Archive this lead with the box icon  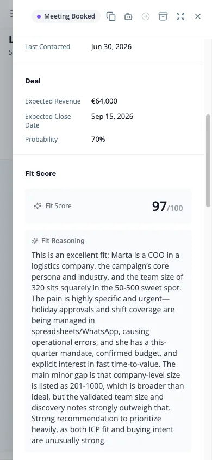coord(163,16)
